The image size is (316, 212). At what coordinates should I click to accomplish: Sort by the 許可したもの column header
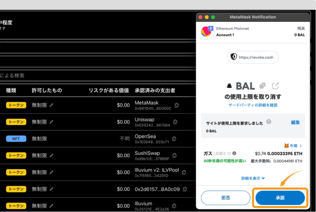pos(47,91)
